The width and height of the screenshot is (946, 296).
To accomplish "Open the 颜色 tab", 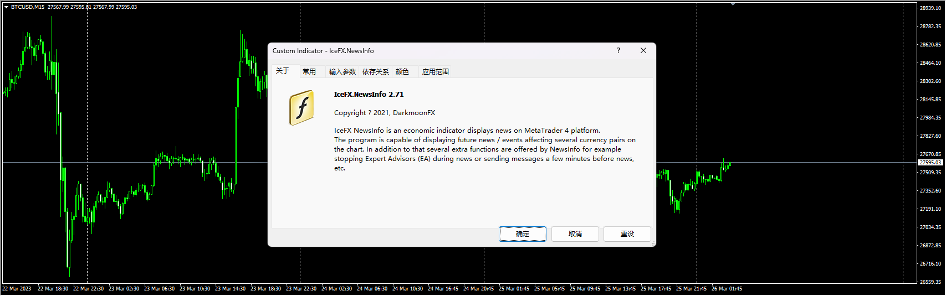I will 402,71.
